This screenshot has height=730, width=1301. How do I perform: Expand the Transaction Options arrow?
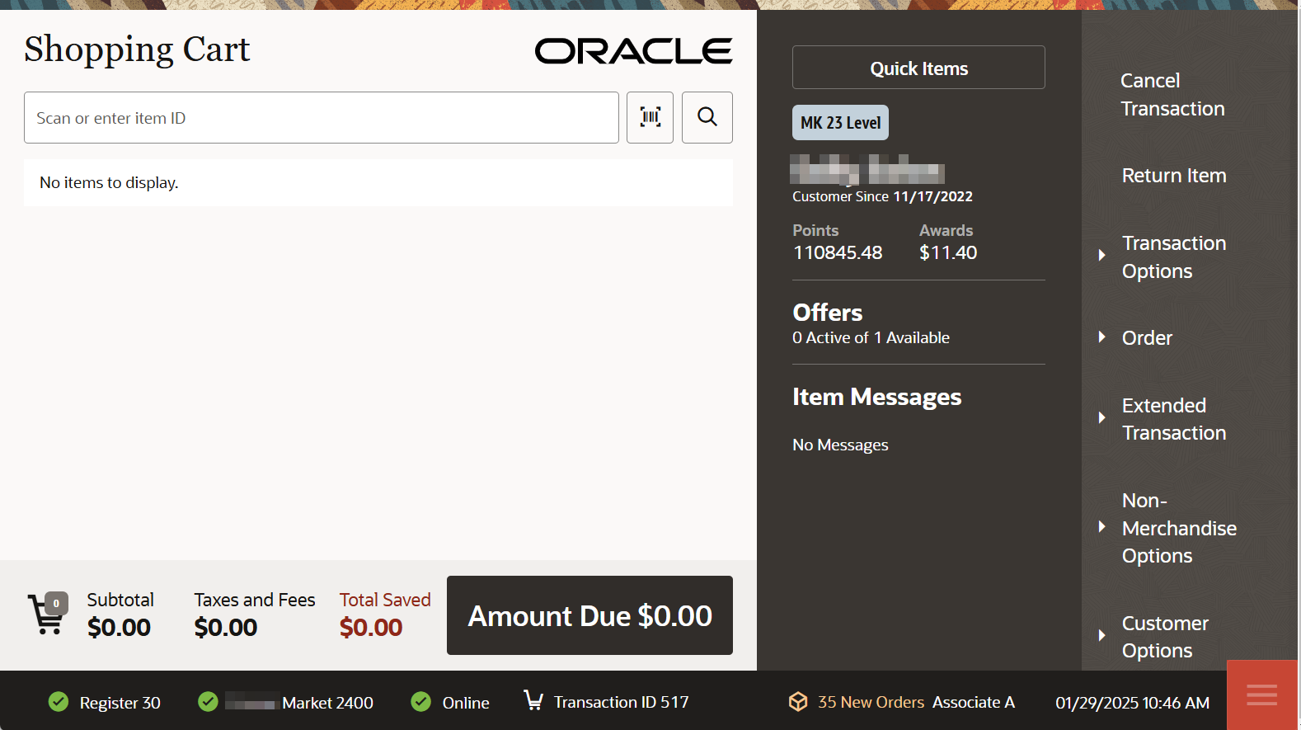click(x=1101, y=255)
